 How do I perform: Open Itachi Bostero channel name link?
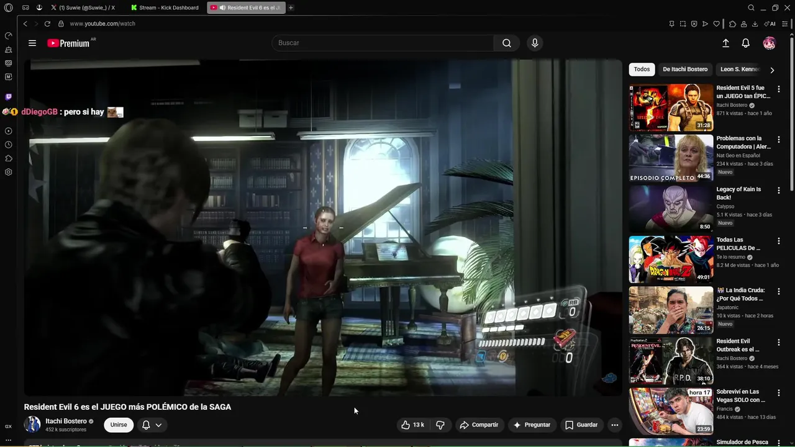(x=66, y=421)
